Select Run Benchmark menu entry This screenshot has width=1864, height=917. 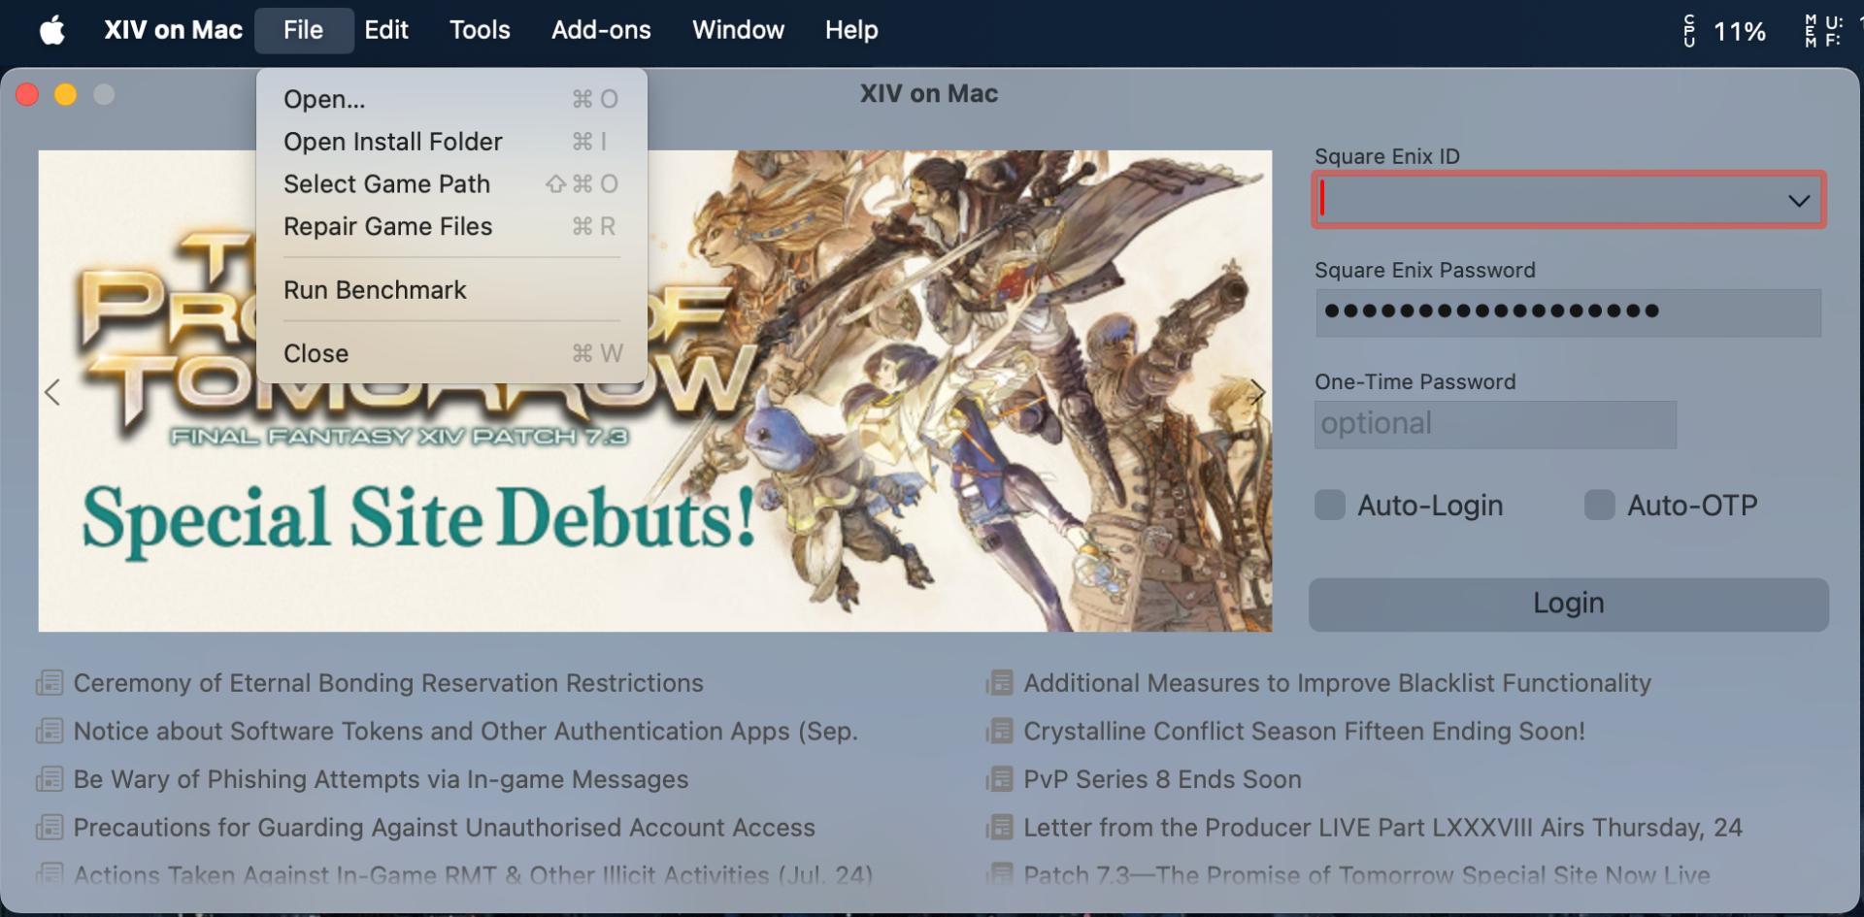click(375, 290)
